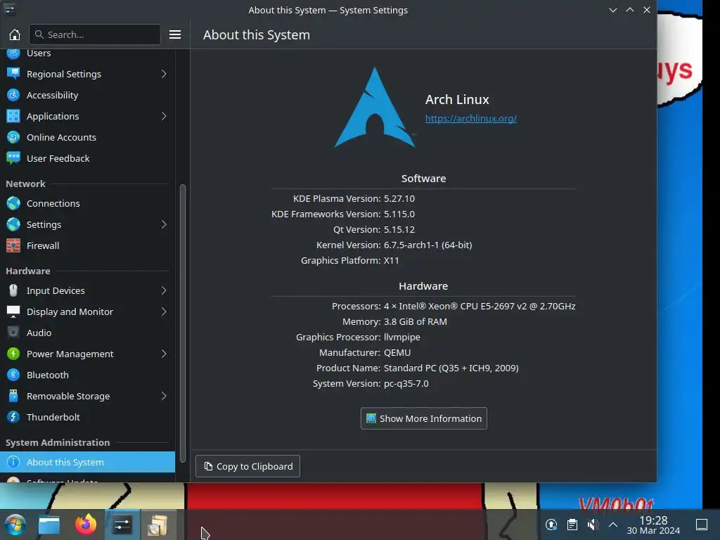Viewport: 720px width, 540px height.
Task: Click the muted volume tray icon
Action: 593,525
